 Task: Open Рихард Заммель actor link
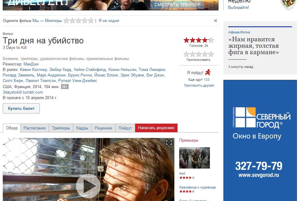[x=18, y=75]
